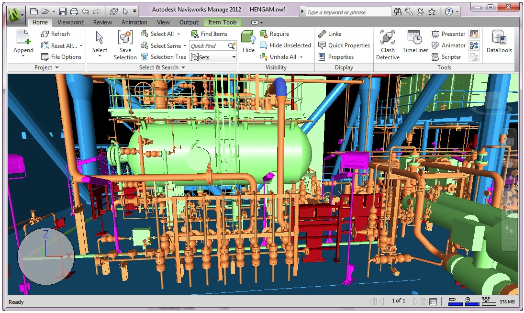Click the Help question mark icon
This screenshot has width=524, height=313.
449,12
